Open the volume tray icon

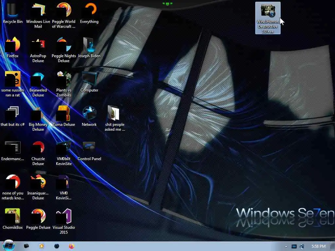click(302, 246)
